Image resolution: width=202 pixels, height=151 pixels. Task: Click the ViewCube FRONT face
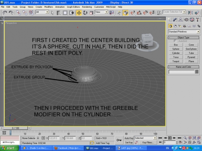click(x=148, y=42)
